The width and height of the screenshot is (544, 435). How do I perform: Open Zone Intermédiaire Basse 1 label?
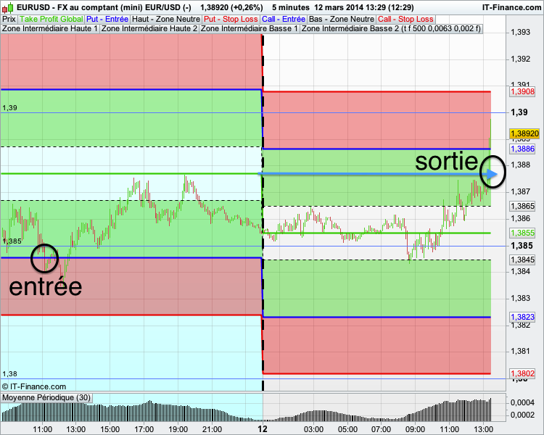click(249, 28)
